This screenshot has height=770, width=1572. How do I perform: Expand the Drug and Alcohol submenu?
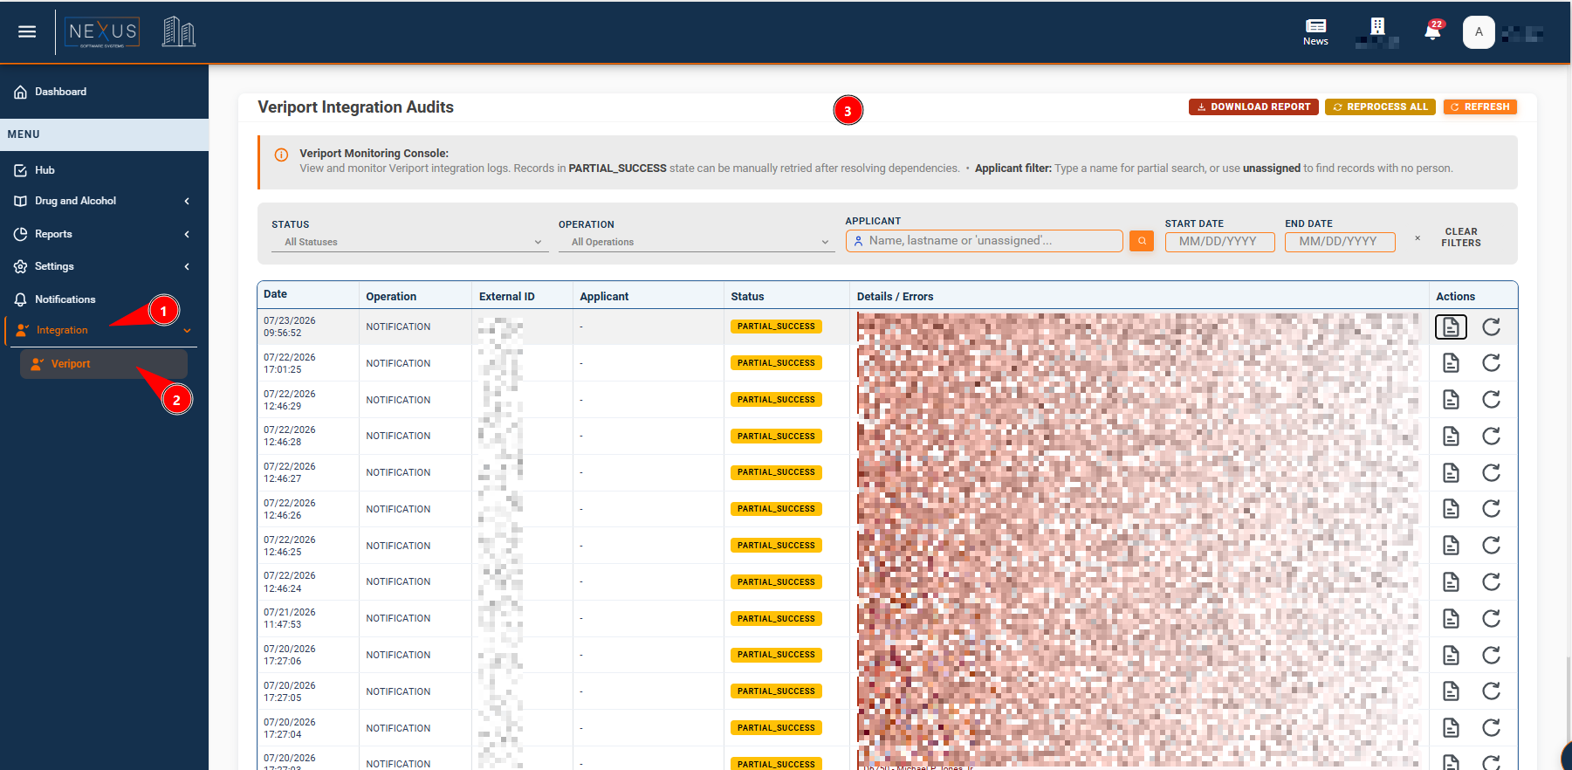104,201
